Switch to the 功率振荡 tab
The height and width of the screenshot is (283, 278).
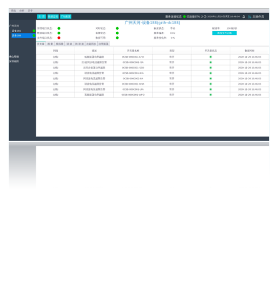[x=103, y=44]
